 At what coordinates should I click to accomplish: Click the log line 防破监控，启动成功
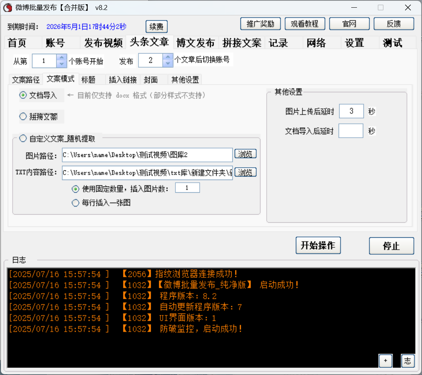pos(126,329)
